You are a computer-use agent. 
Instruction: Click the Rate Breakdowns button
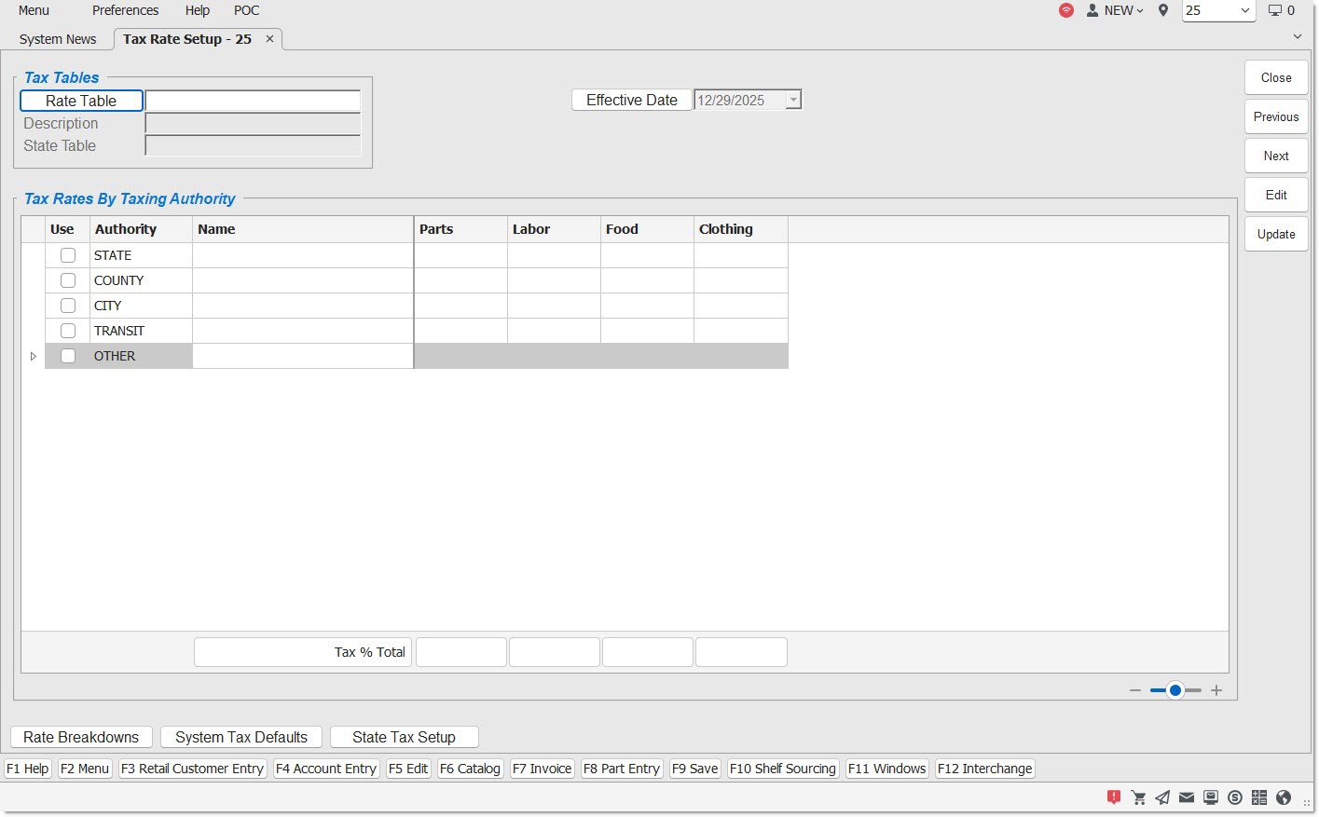click(x=81, y=737)
